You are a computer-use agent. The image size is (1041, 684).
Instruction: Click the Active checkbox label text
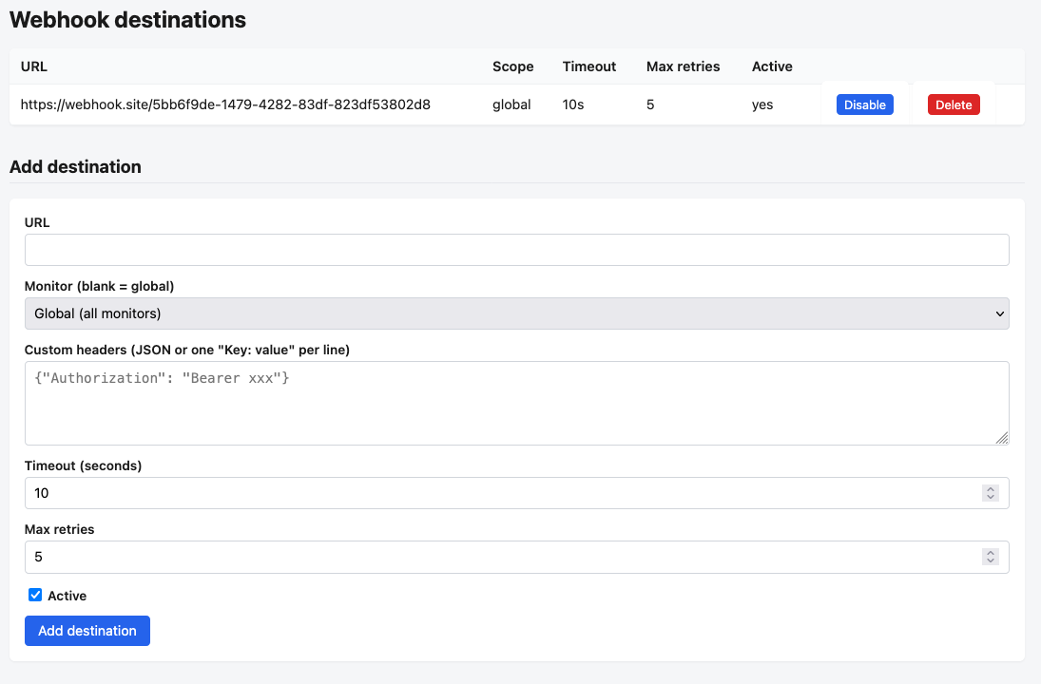pos(67,596)
